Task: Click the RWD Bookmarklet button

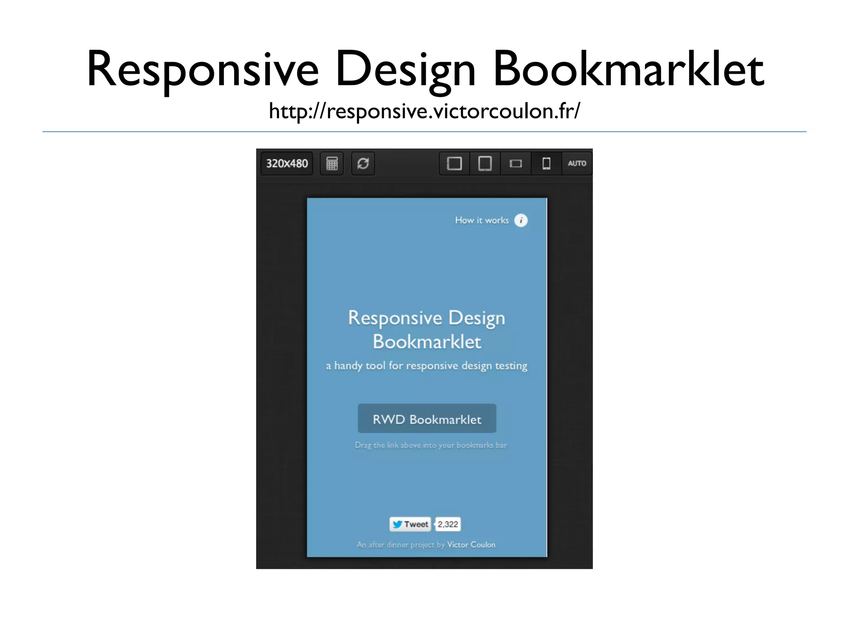Action: [x=427, y=418]
